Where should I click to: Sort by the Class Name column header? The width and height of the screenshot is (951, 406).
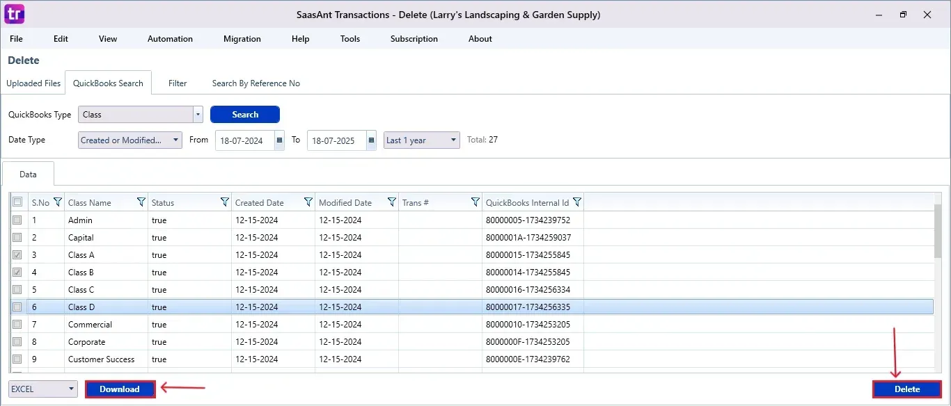(90, 203)
